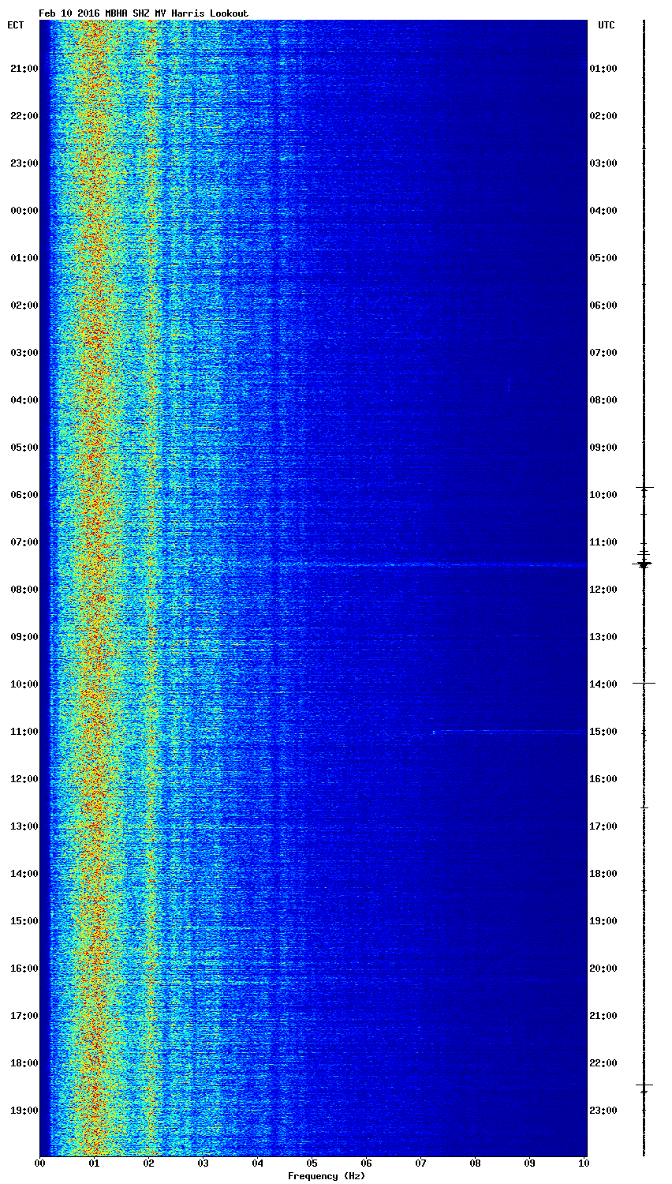The image size is (672, 1184).
Task: Select the 23:00 ECT time label
Action: [x=24, y=163]
